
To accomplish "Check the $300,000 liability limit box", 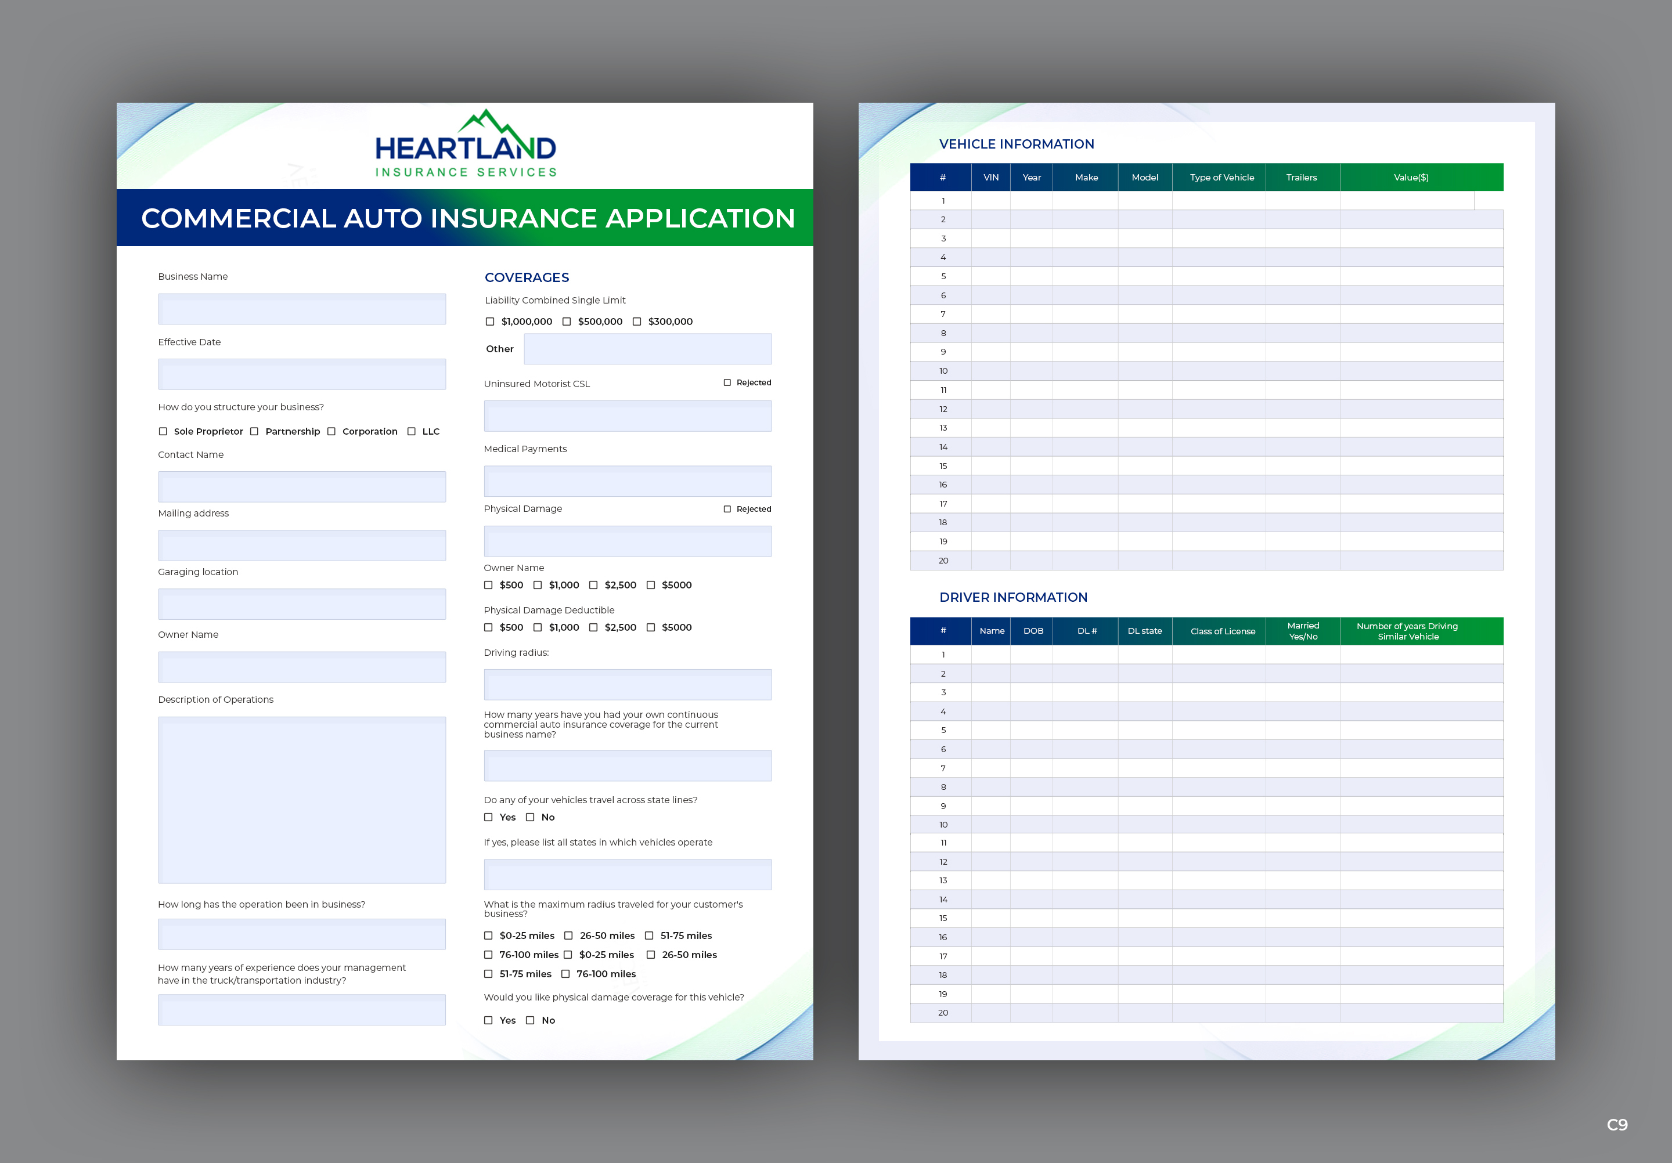I will click(637, 322).
